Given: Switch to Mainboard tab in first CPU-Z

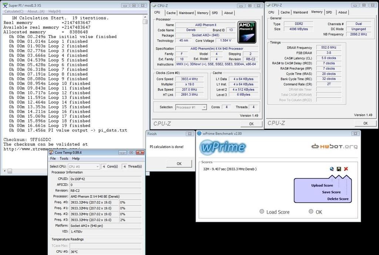Looking at the screenshot, I should pos(186,13).
